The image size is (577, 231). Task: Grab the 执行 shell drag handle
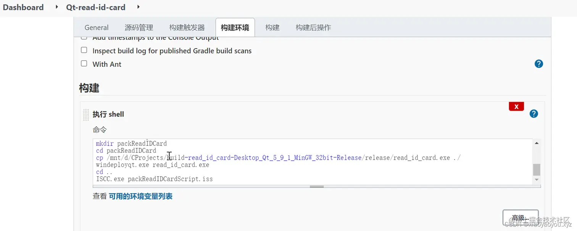click(x=86, y=115)
